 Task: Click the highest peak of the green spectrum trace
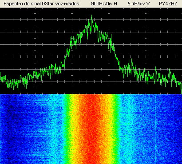pos(91,16)
